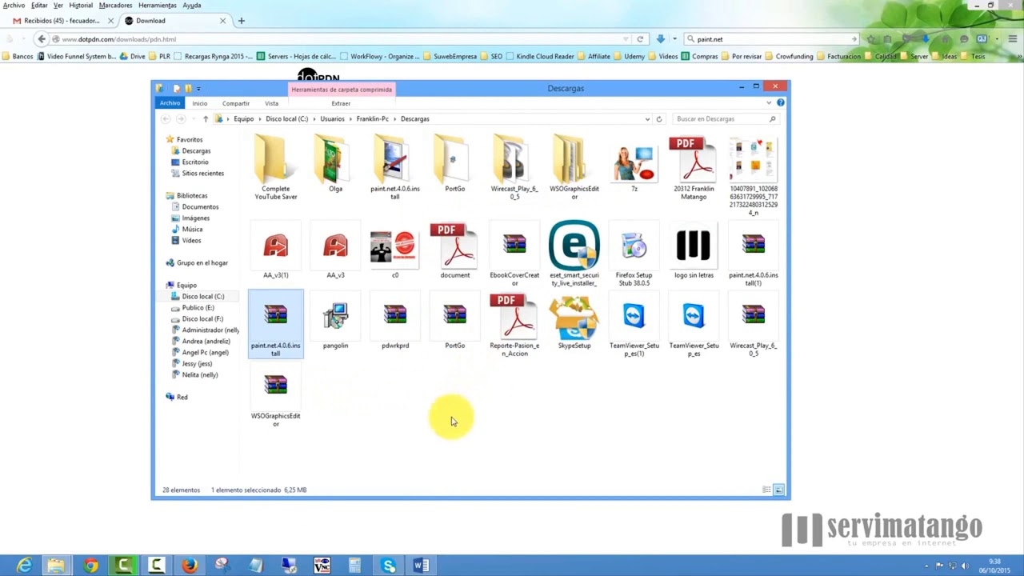Select Grupo en el hogar
1024x576 pixels.
tap(202, 262)
